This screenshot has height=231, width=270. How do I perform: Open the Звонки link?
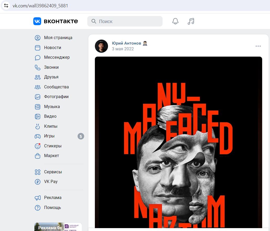point(51,67)
